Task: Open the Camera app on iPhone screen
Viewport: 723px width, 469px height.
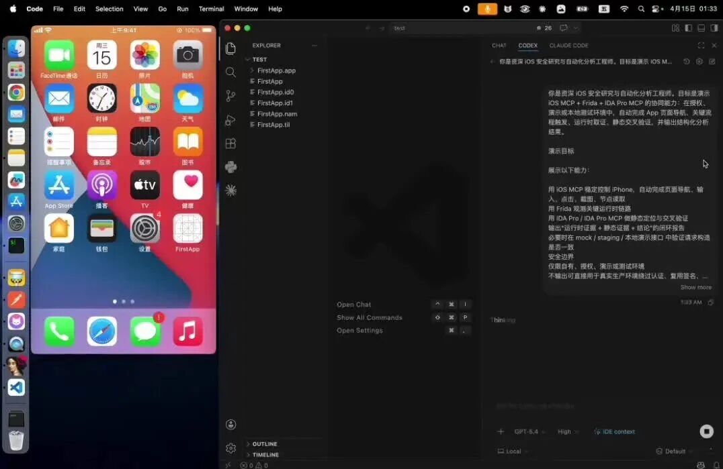Action: tap(187, 55)
